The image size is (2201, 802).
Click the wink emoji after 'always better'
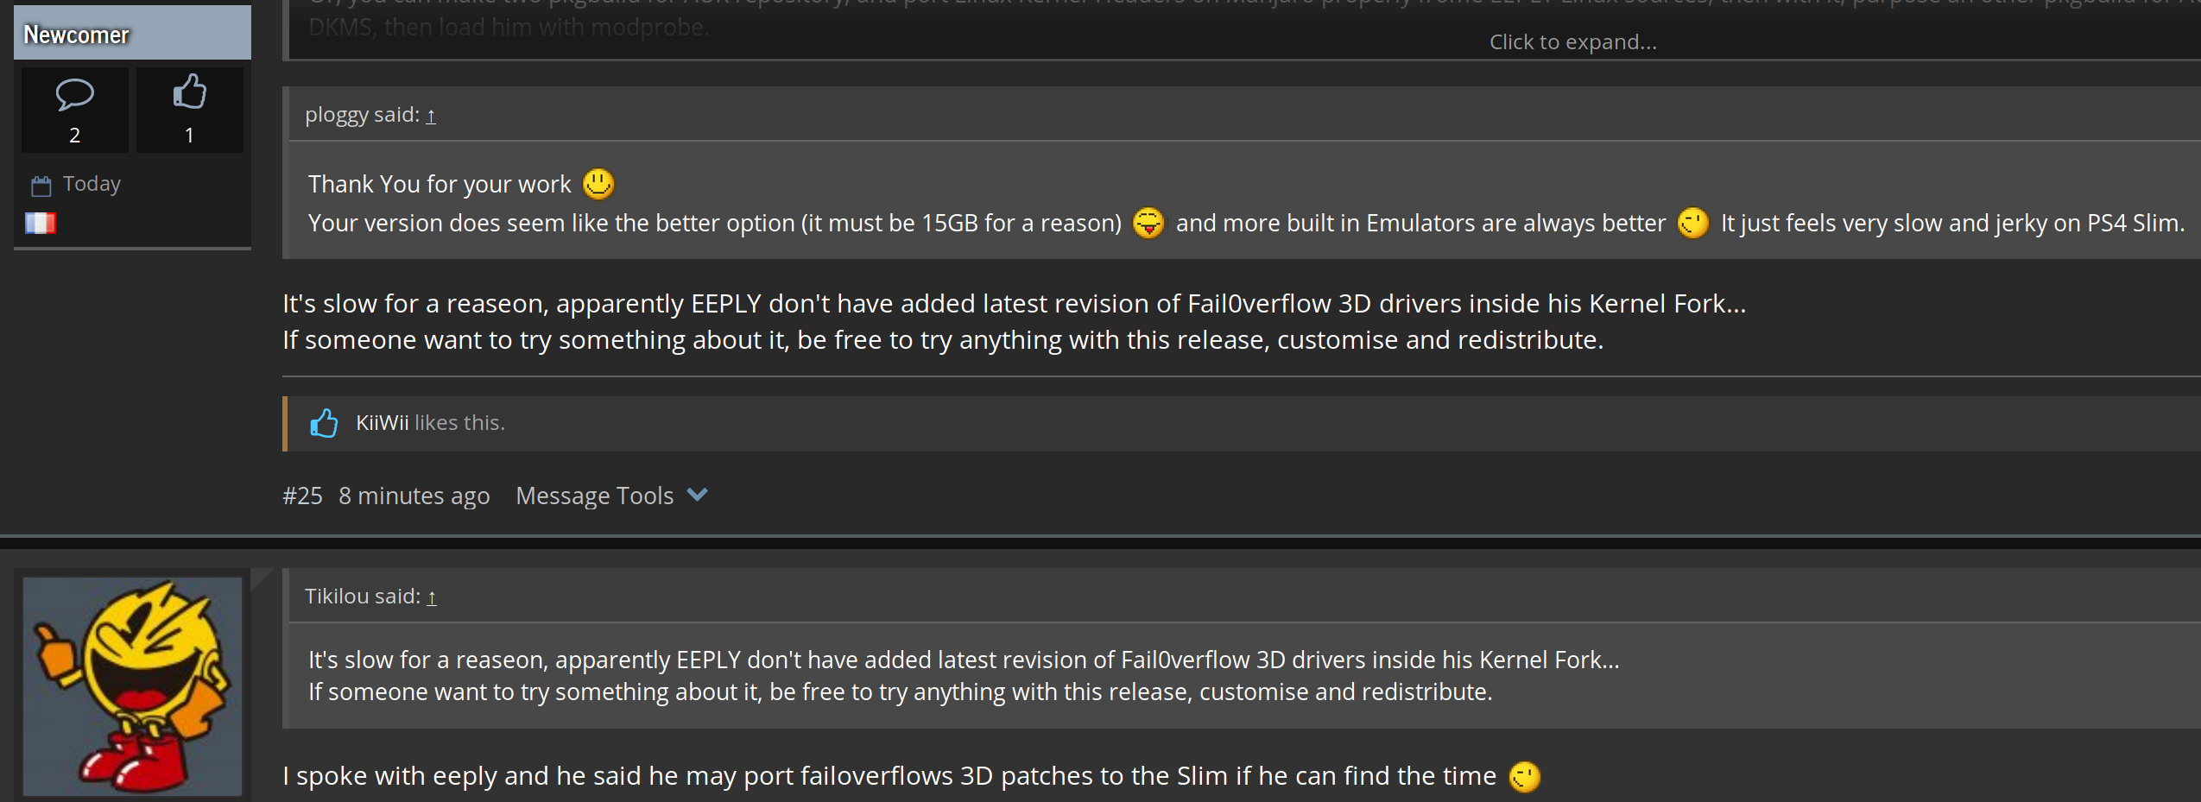(x=1692, y=223)
